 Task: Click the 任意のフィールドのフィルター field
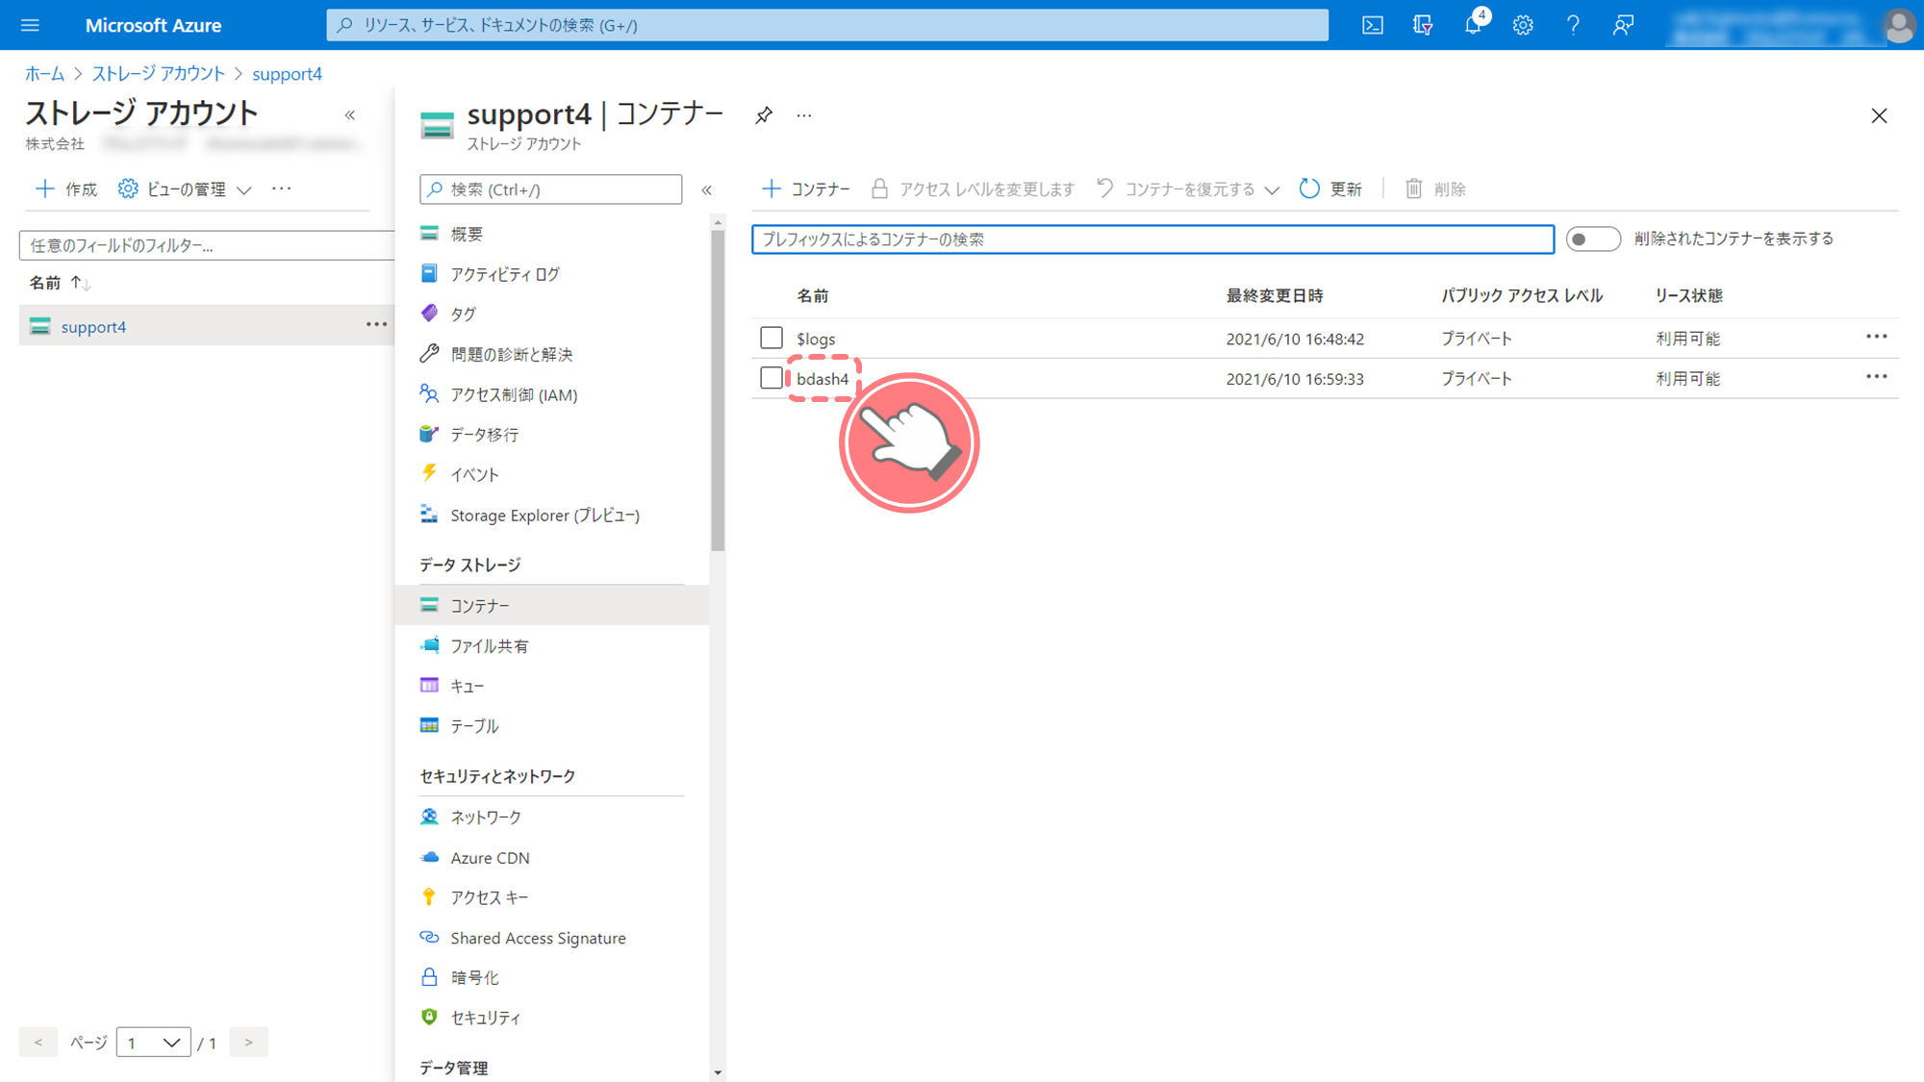point(207,245)
